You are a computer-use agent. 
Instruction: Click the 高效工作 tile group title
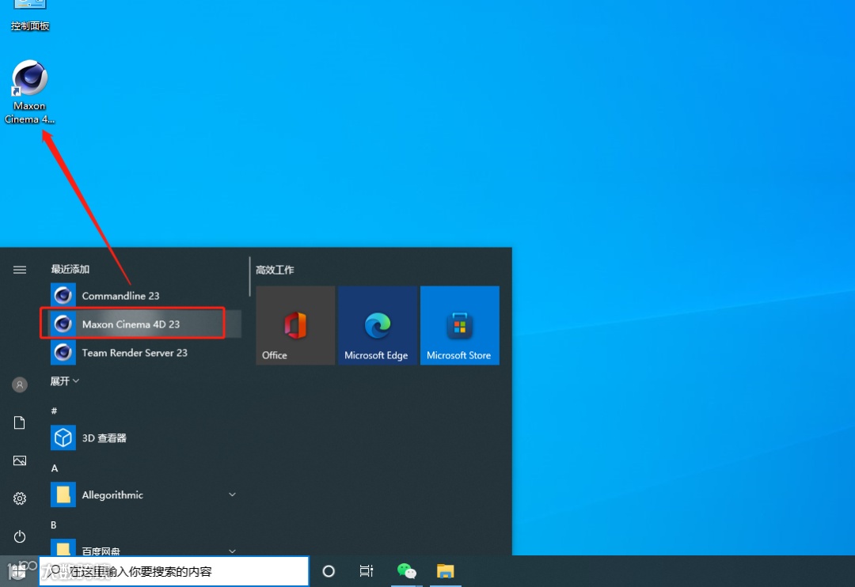[275, 270]
